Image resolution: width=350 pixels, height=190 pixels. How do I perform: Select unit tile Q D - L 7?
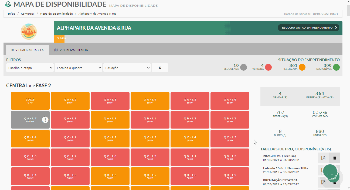[150, 176]
